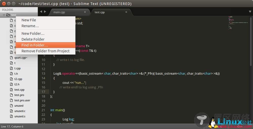Screen dimensions: 253x129
Task: Click line number 13 in gutter
Action: point(43,74)
